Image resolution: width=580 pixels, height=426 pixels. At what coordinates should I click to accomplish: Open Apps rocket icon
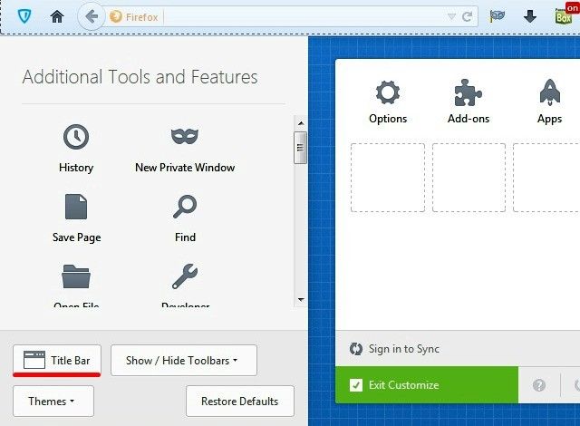[550, 92]
